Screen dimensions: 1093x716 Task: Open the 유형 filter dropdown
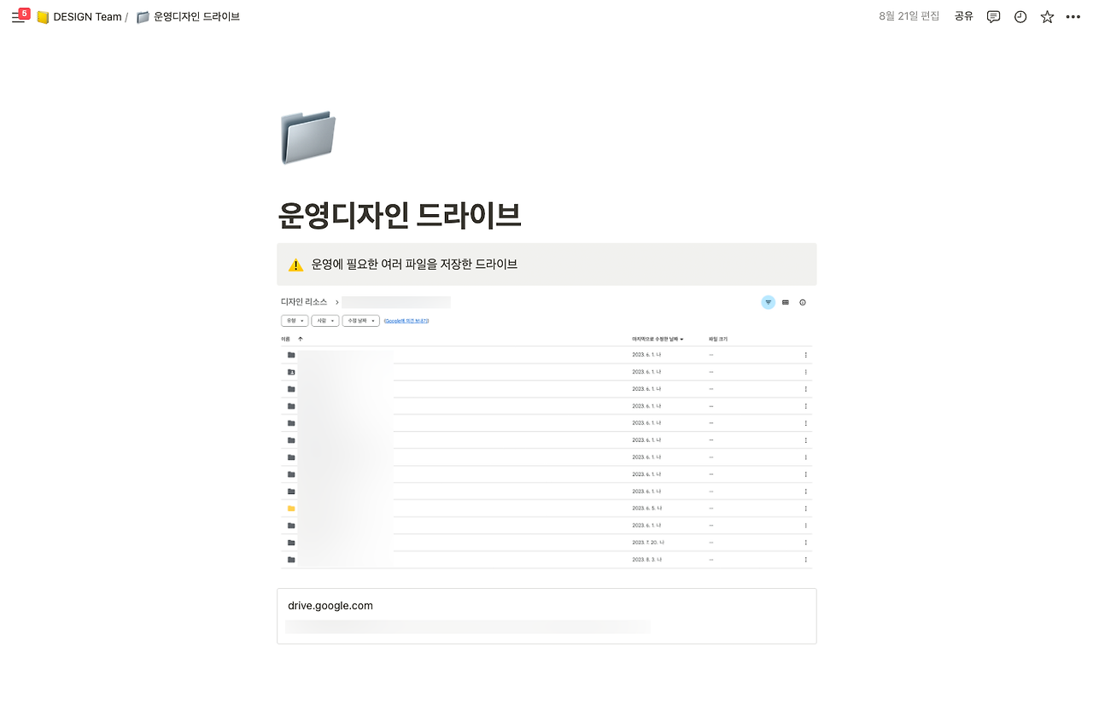pyautogui.click(x=295, y=321)
